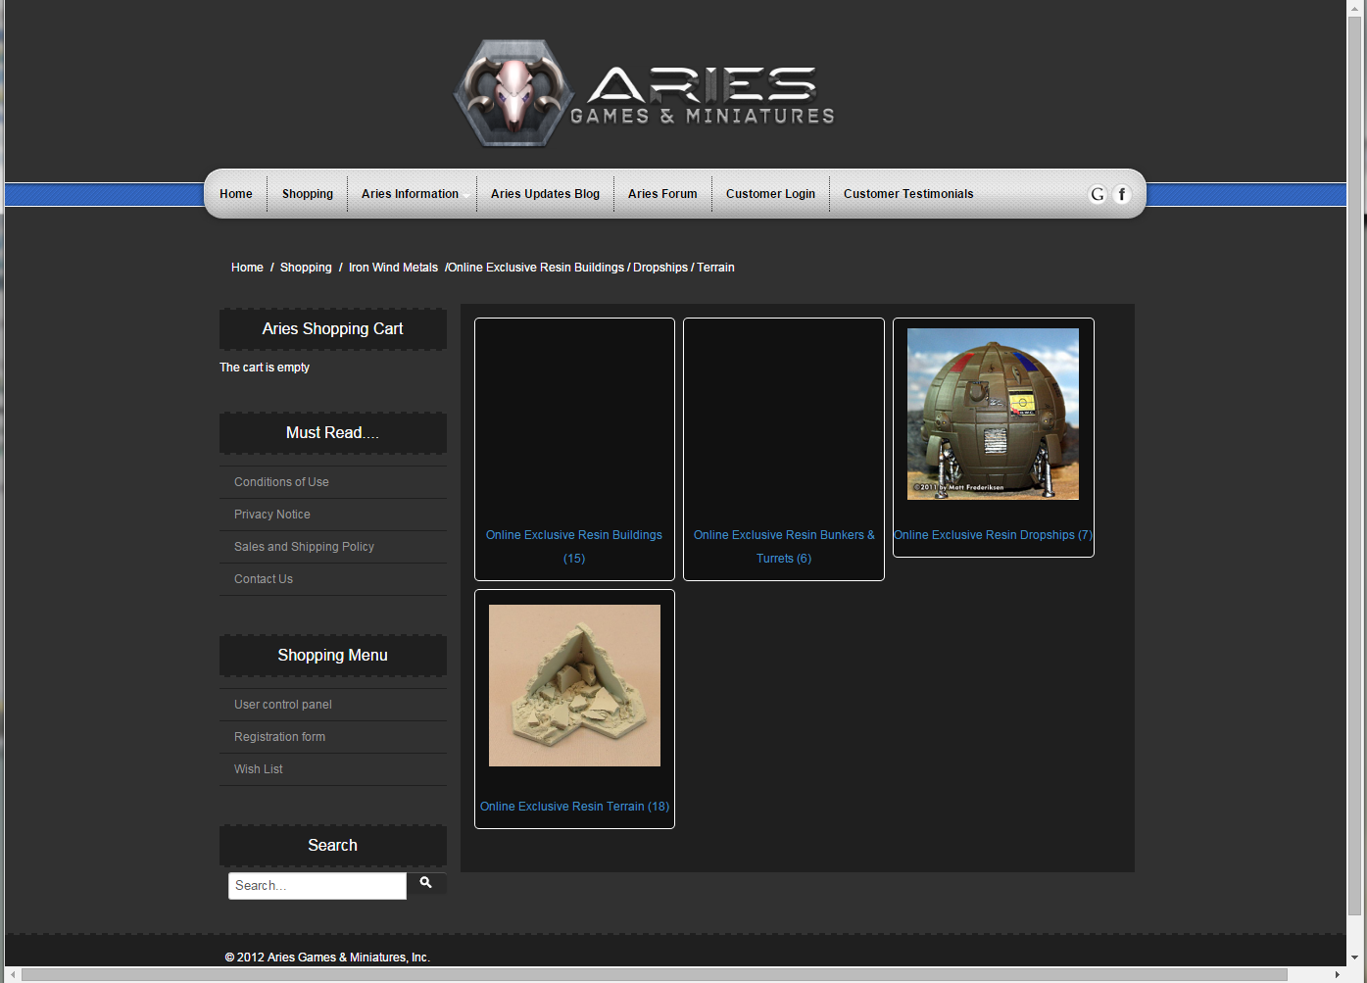Viewport: 1367px width, 983px height.
Task: Click the dropship product thumbnail image
Action: (993, 414)
